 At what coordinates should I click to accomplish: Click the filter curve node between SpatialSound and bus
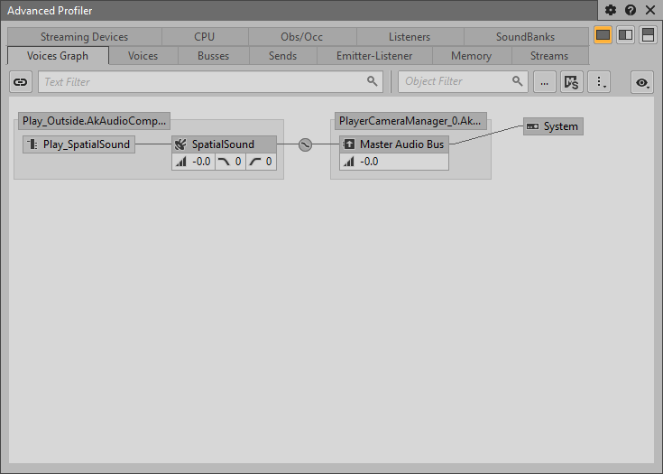(x=305, y=144)
